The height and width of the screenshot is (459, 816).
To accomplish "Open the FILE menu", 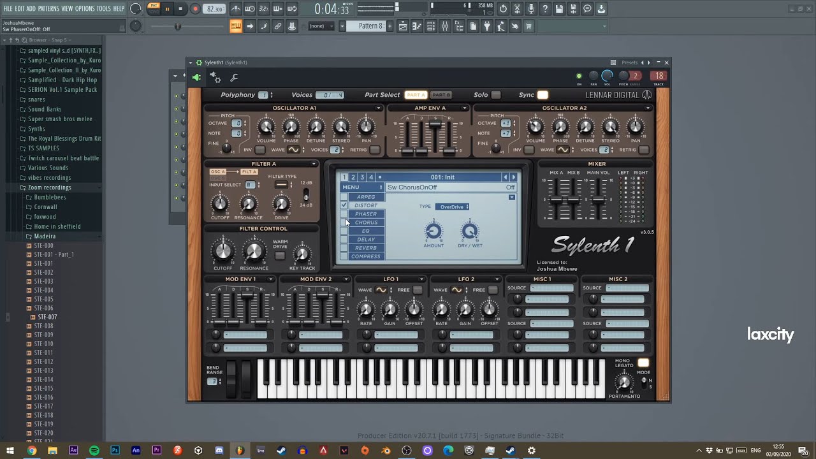I will tap(8, 9).
